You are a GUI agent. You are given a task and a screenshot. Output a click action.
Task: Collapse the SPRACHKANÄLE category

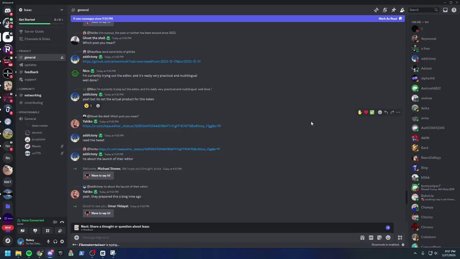click(28, 112)
